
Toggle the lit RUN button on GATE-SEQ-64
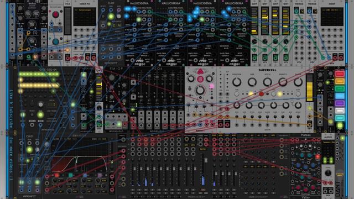[x=40, y=115]
